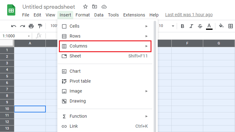This screenshot has height=132, width=235.
Task: Open the font size dropdown arrow
Action: (x=173, y=26)
